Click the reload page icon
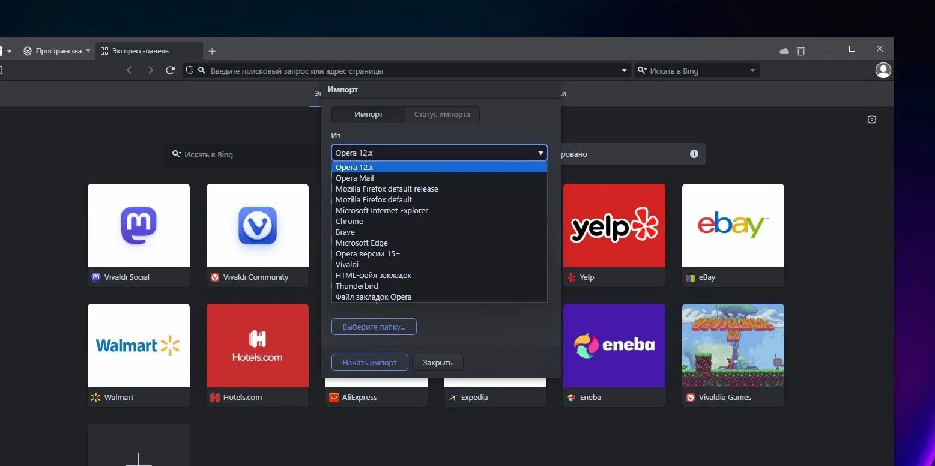This screenshot has width=935, height=466. (171, 70)
